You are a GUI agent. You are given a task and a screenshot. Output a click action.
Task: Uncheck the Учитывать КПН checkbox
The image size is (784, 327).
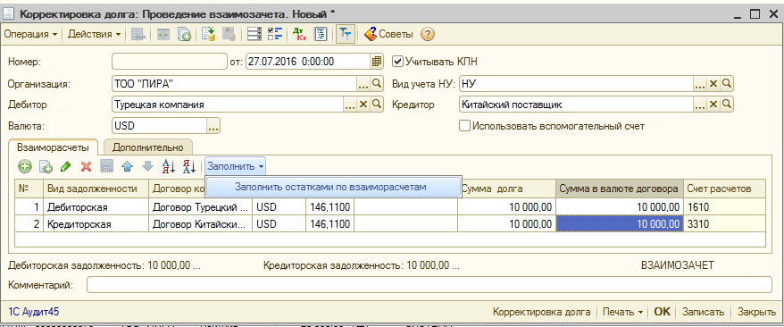coord(397,62)
